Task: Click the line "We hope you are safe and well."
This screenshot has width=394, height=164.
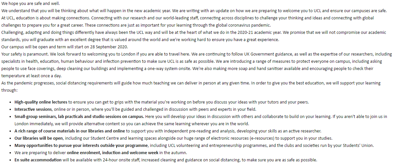Action: [31, 4]
